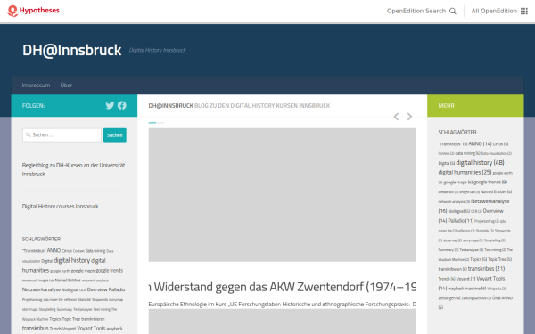Open the Palladio (11) tag
This screenshot has width=535, height=334.
(x=461, y=221)
